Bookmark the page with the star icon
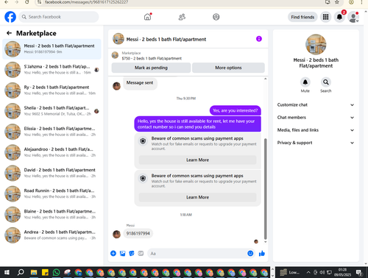The height and width of the screenshot is (278, 368). click(337, 2)
